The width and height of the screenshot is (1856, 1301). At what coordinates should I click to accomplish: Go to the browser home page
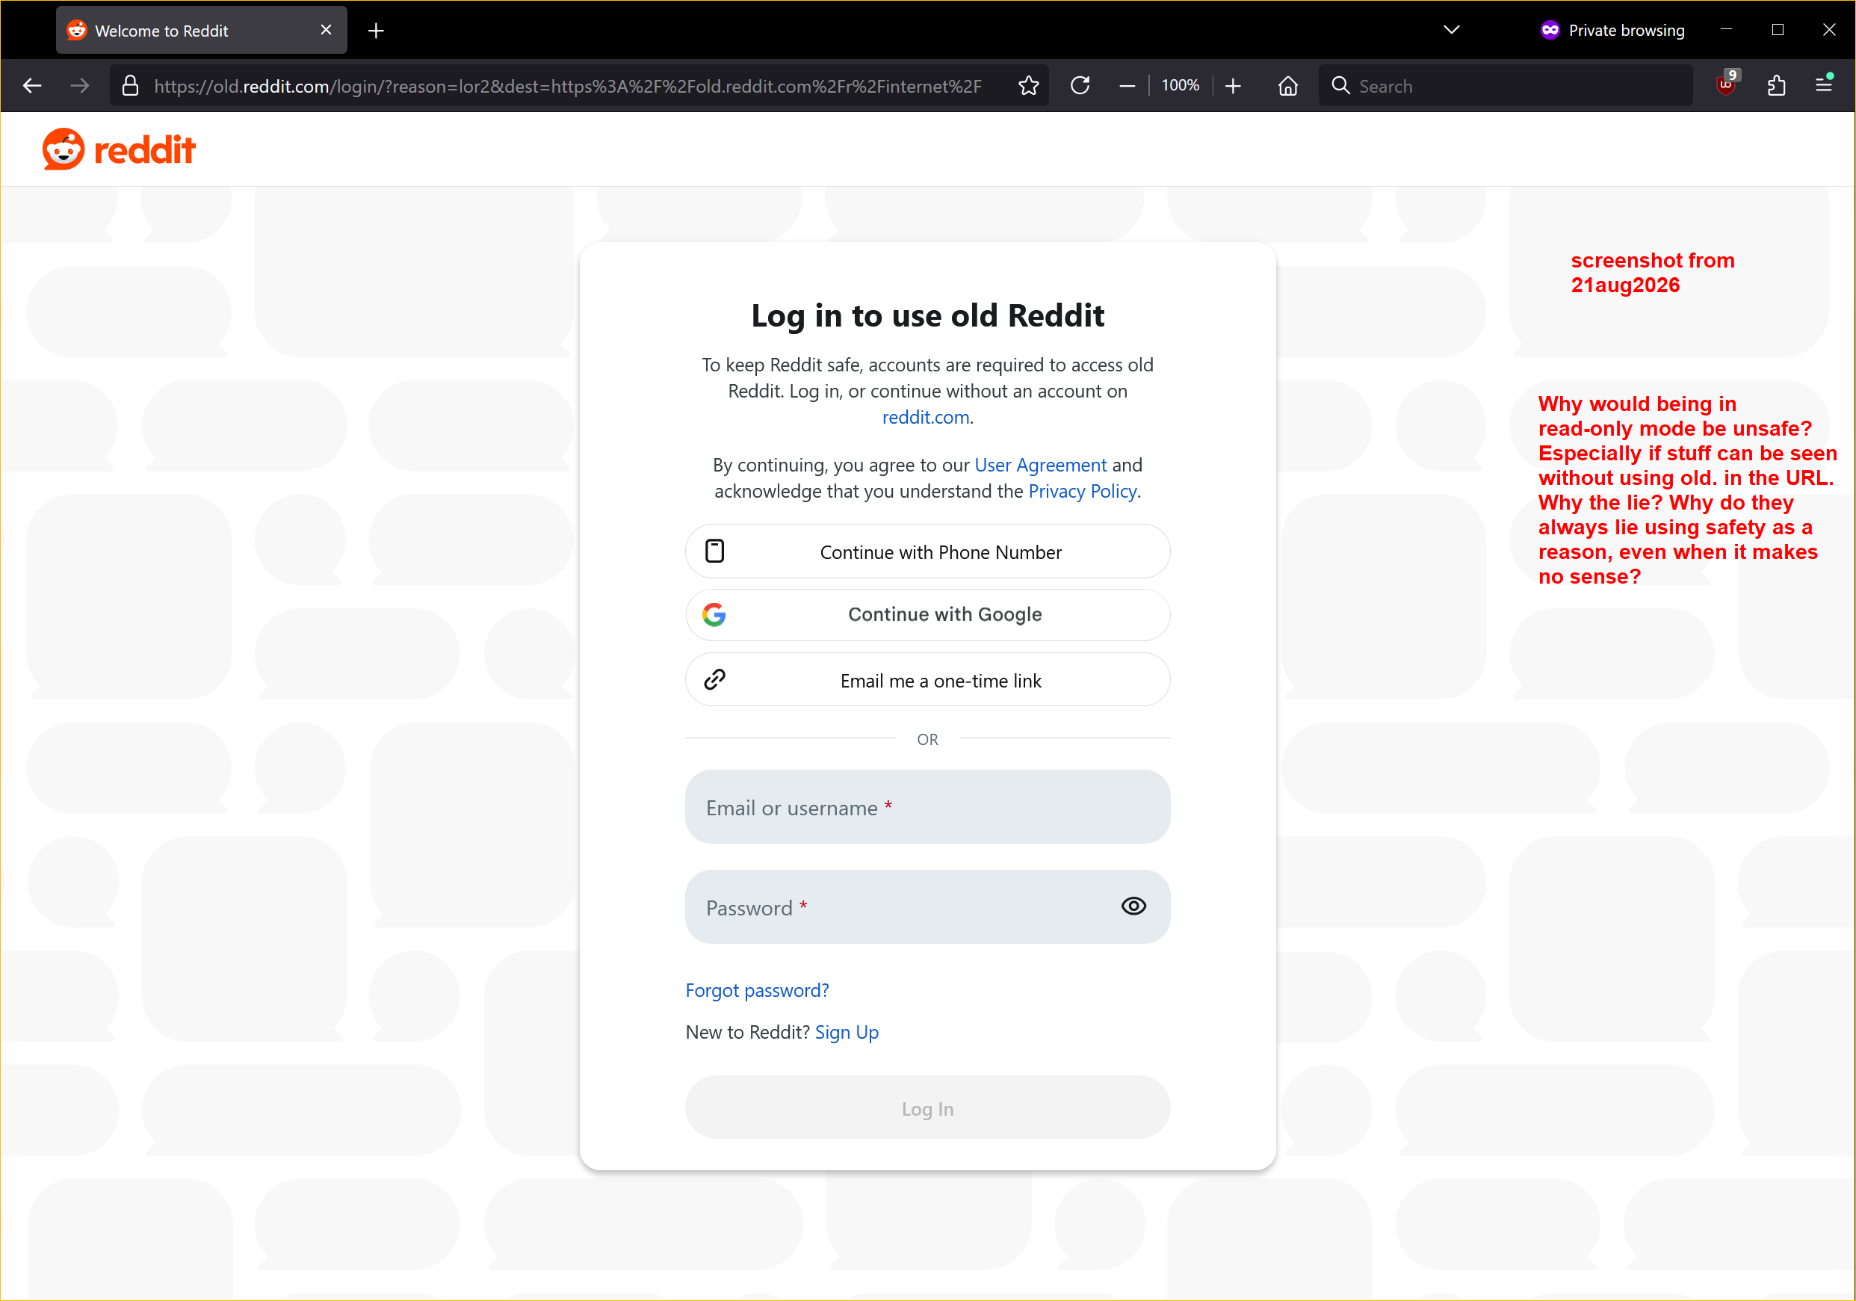(x=1287, y=86)
